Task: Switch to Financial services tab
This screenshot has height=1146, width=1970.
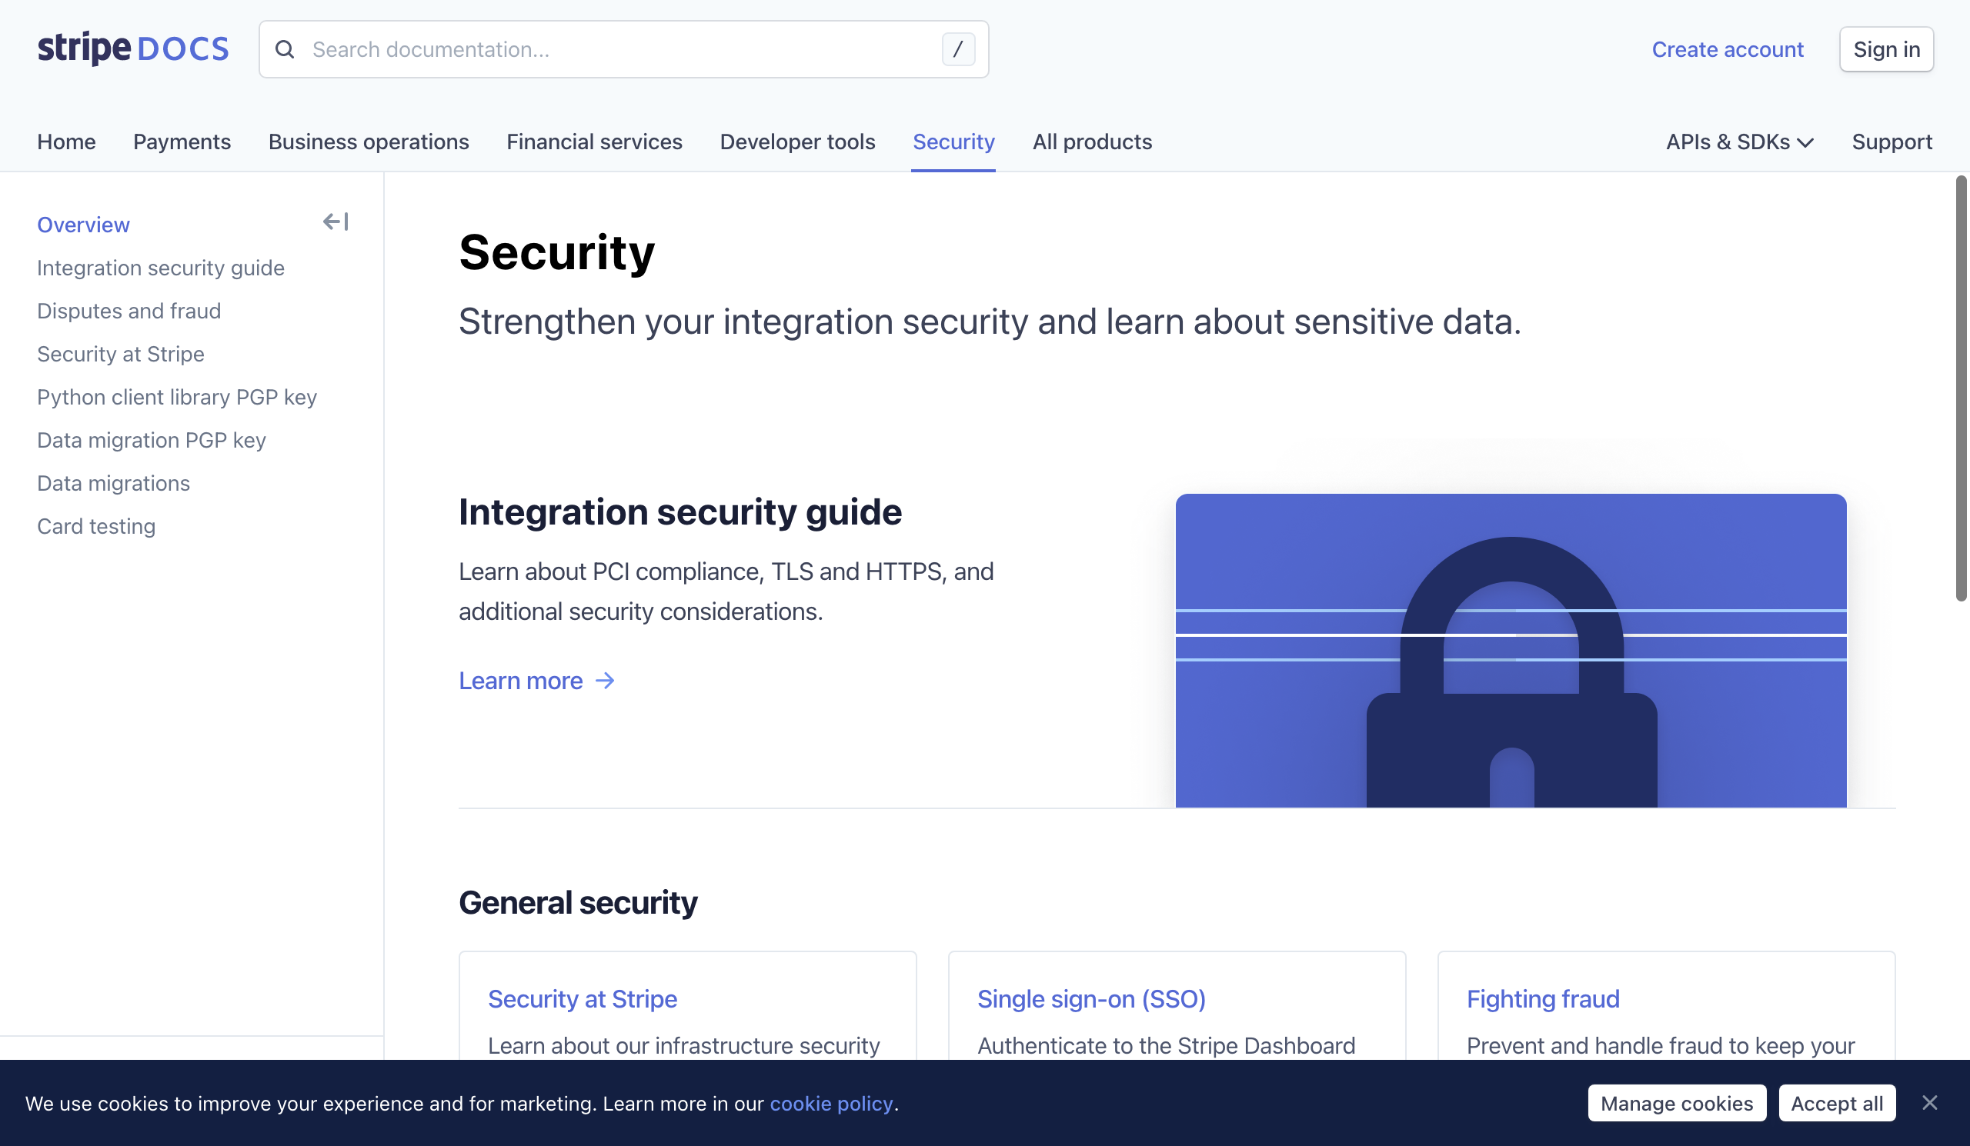Action: [x=594, y=142]
